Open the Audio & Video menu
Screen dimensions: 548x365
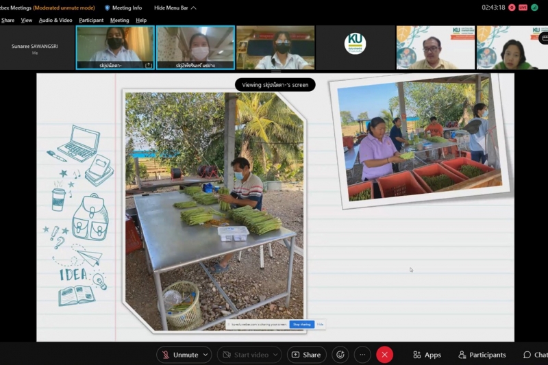click(55, 21)
